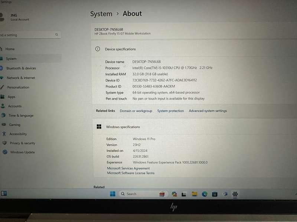Viewport: 297px width, 222px height.
Task: Open the Home settings page
Action: (10, 49)
